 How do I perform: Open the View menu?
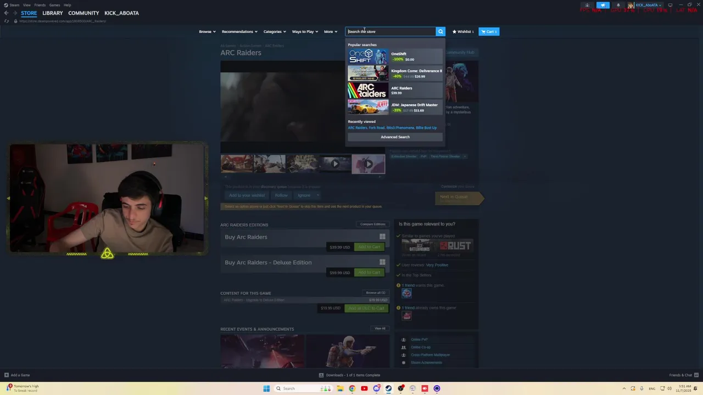tap(26, 5)
